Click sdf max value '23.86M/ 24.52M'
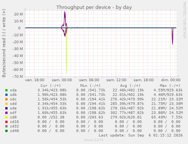 [167, 113]
